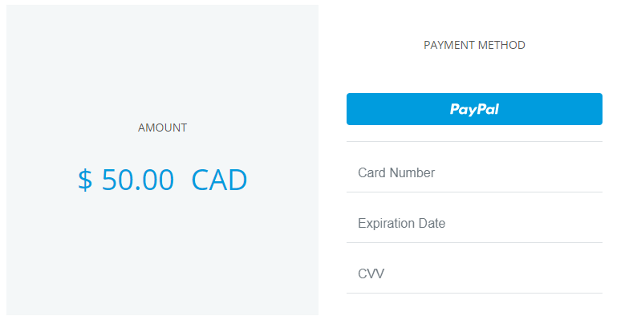This screenshot has width=633, height=320.
Task: Click the Card Number placeholder text
Action: [396, 172]
